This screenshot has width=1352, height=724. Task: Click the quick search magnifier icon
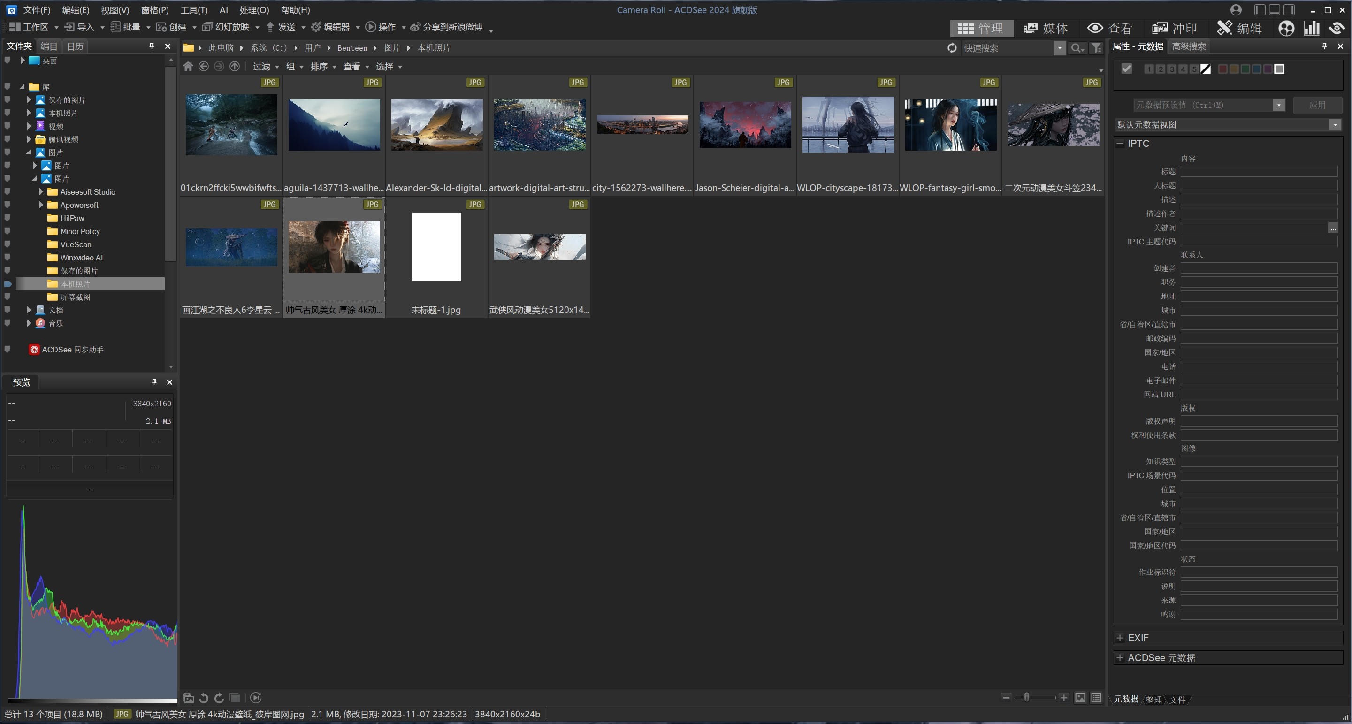point(1077,48)
